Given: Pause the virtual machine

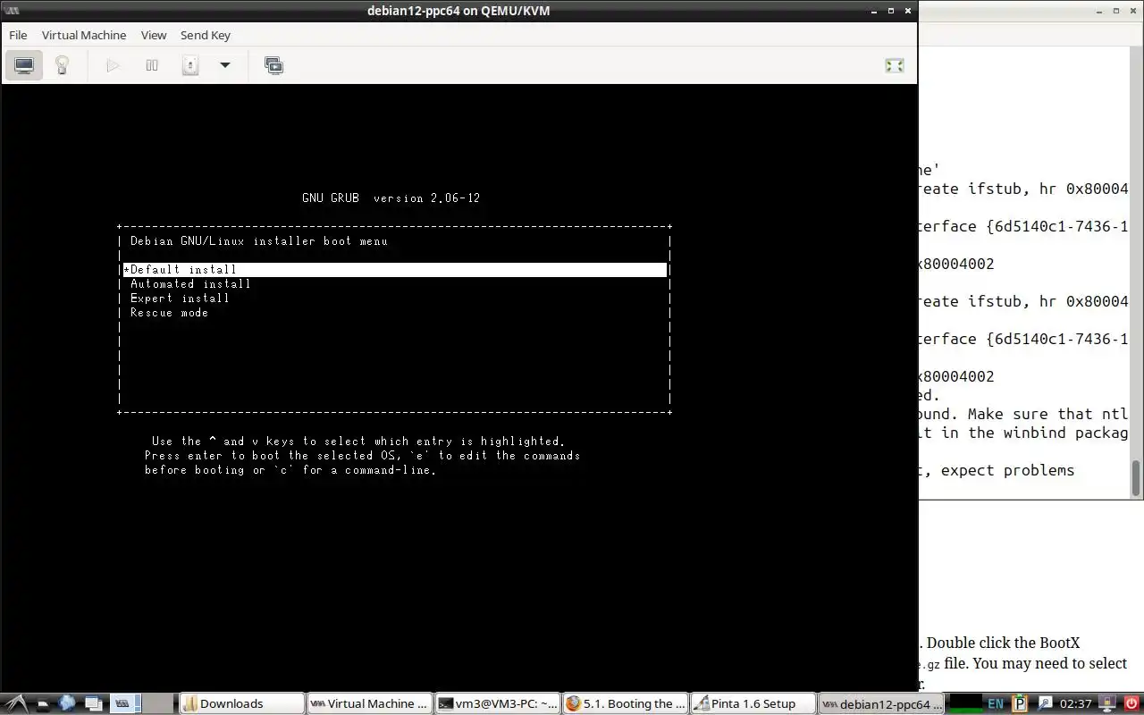Looking at the screenshot, I should click(x=152, y=65).
